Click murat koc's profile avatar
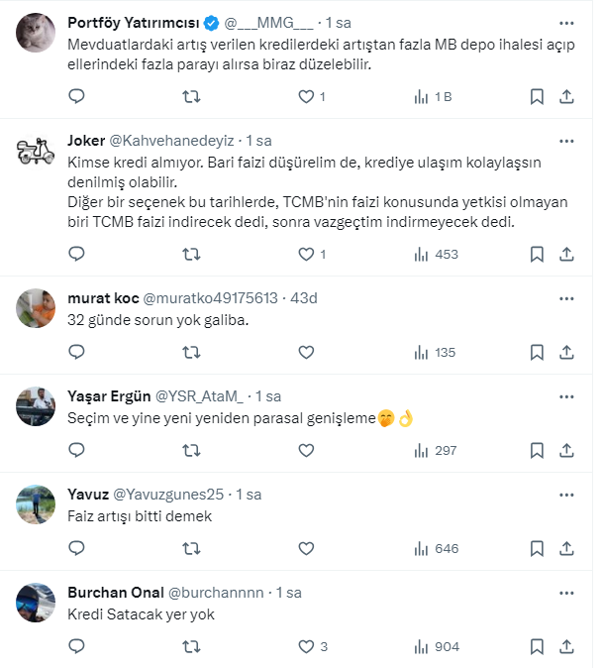 tap(36, 308)
